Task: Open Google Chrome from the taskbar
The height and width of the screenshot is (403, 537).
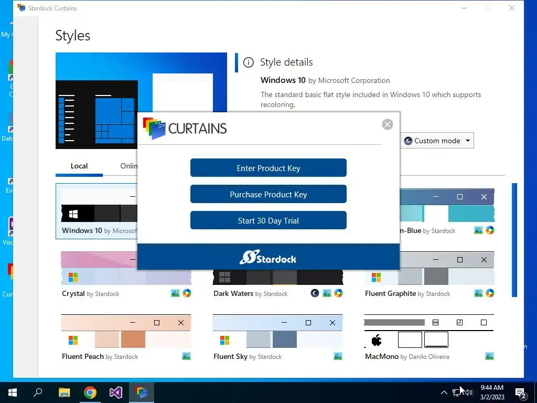Action: [x=90, y=393]
